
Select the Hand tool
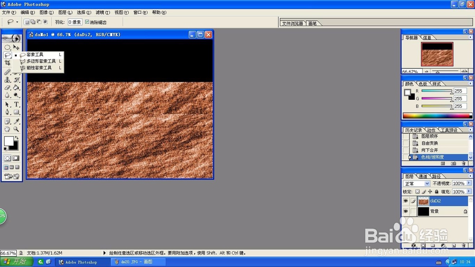pos(7,129)
